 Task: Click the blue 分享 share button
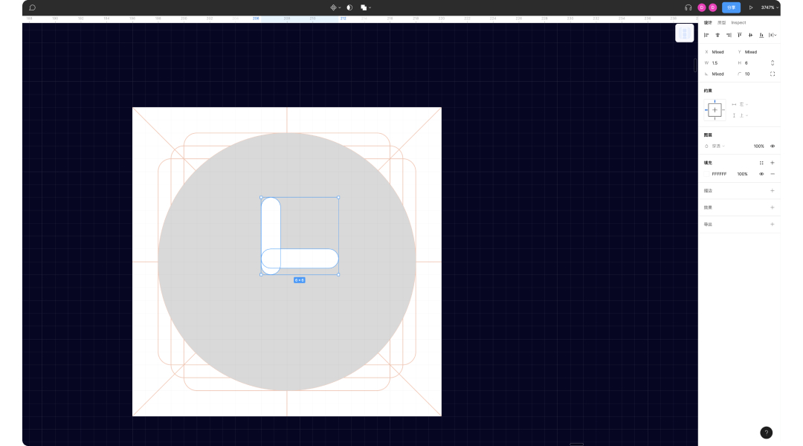click(732, 7)
